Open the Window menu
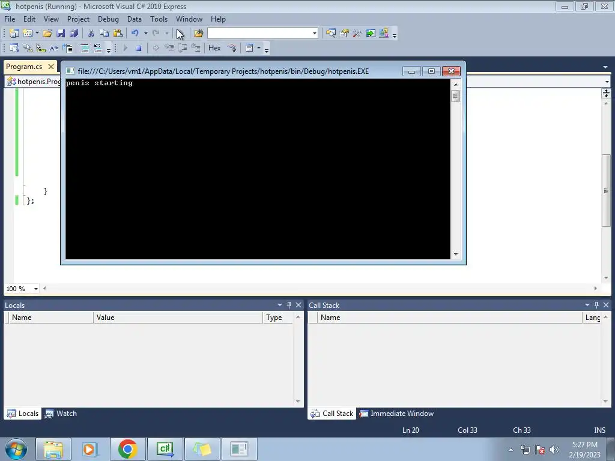615x461 pixels. point(189,19)
